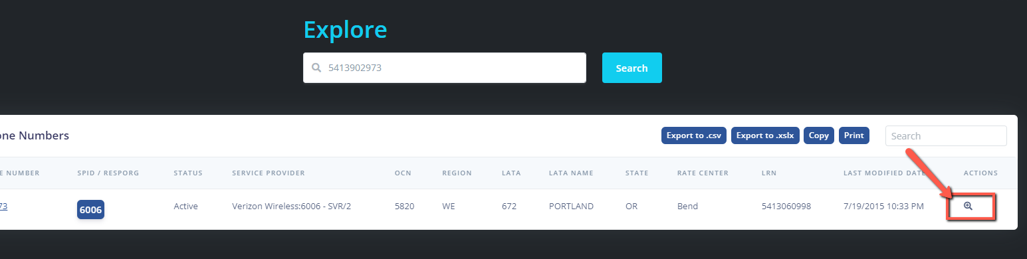1027x259 pixels.
Task: Select rate center Bend
Action: point(687,206)
